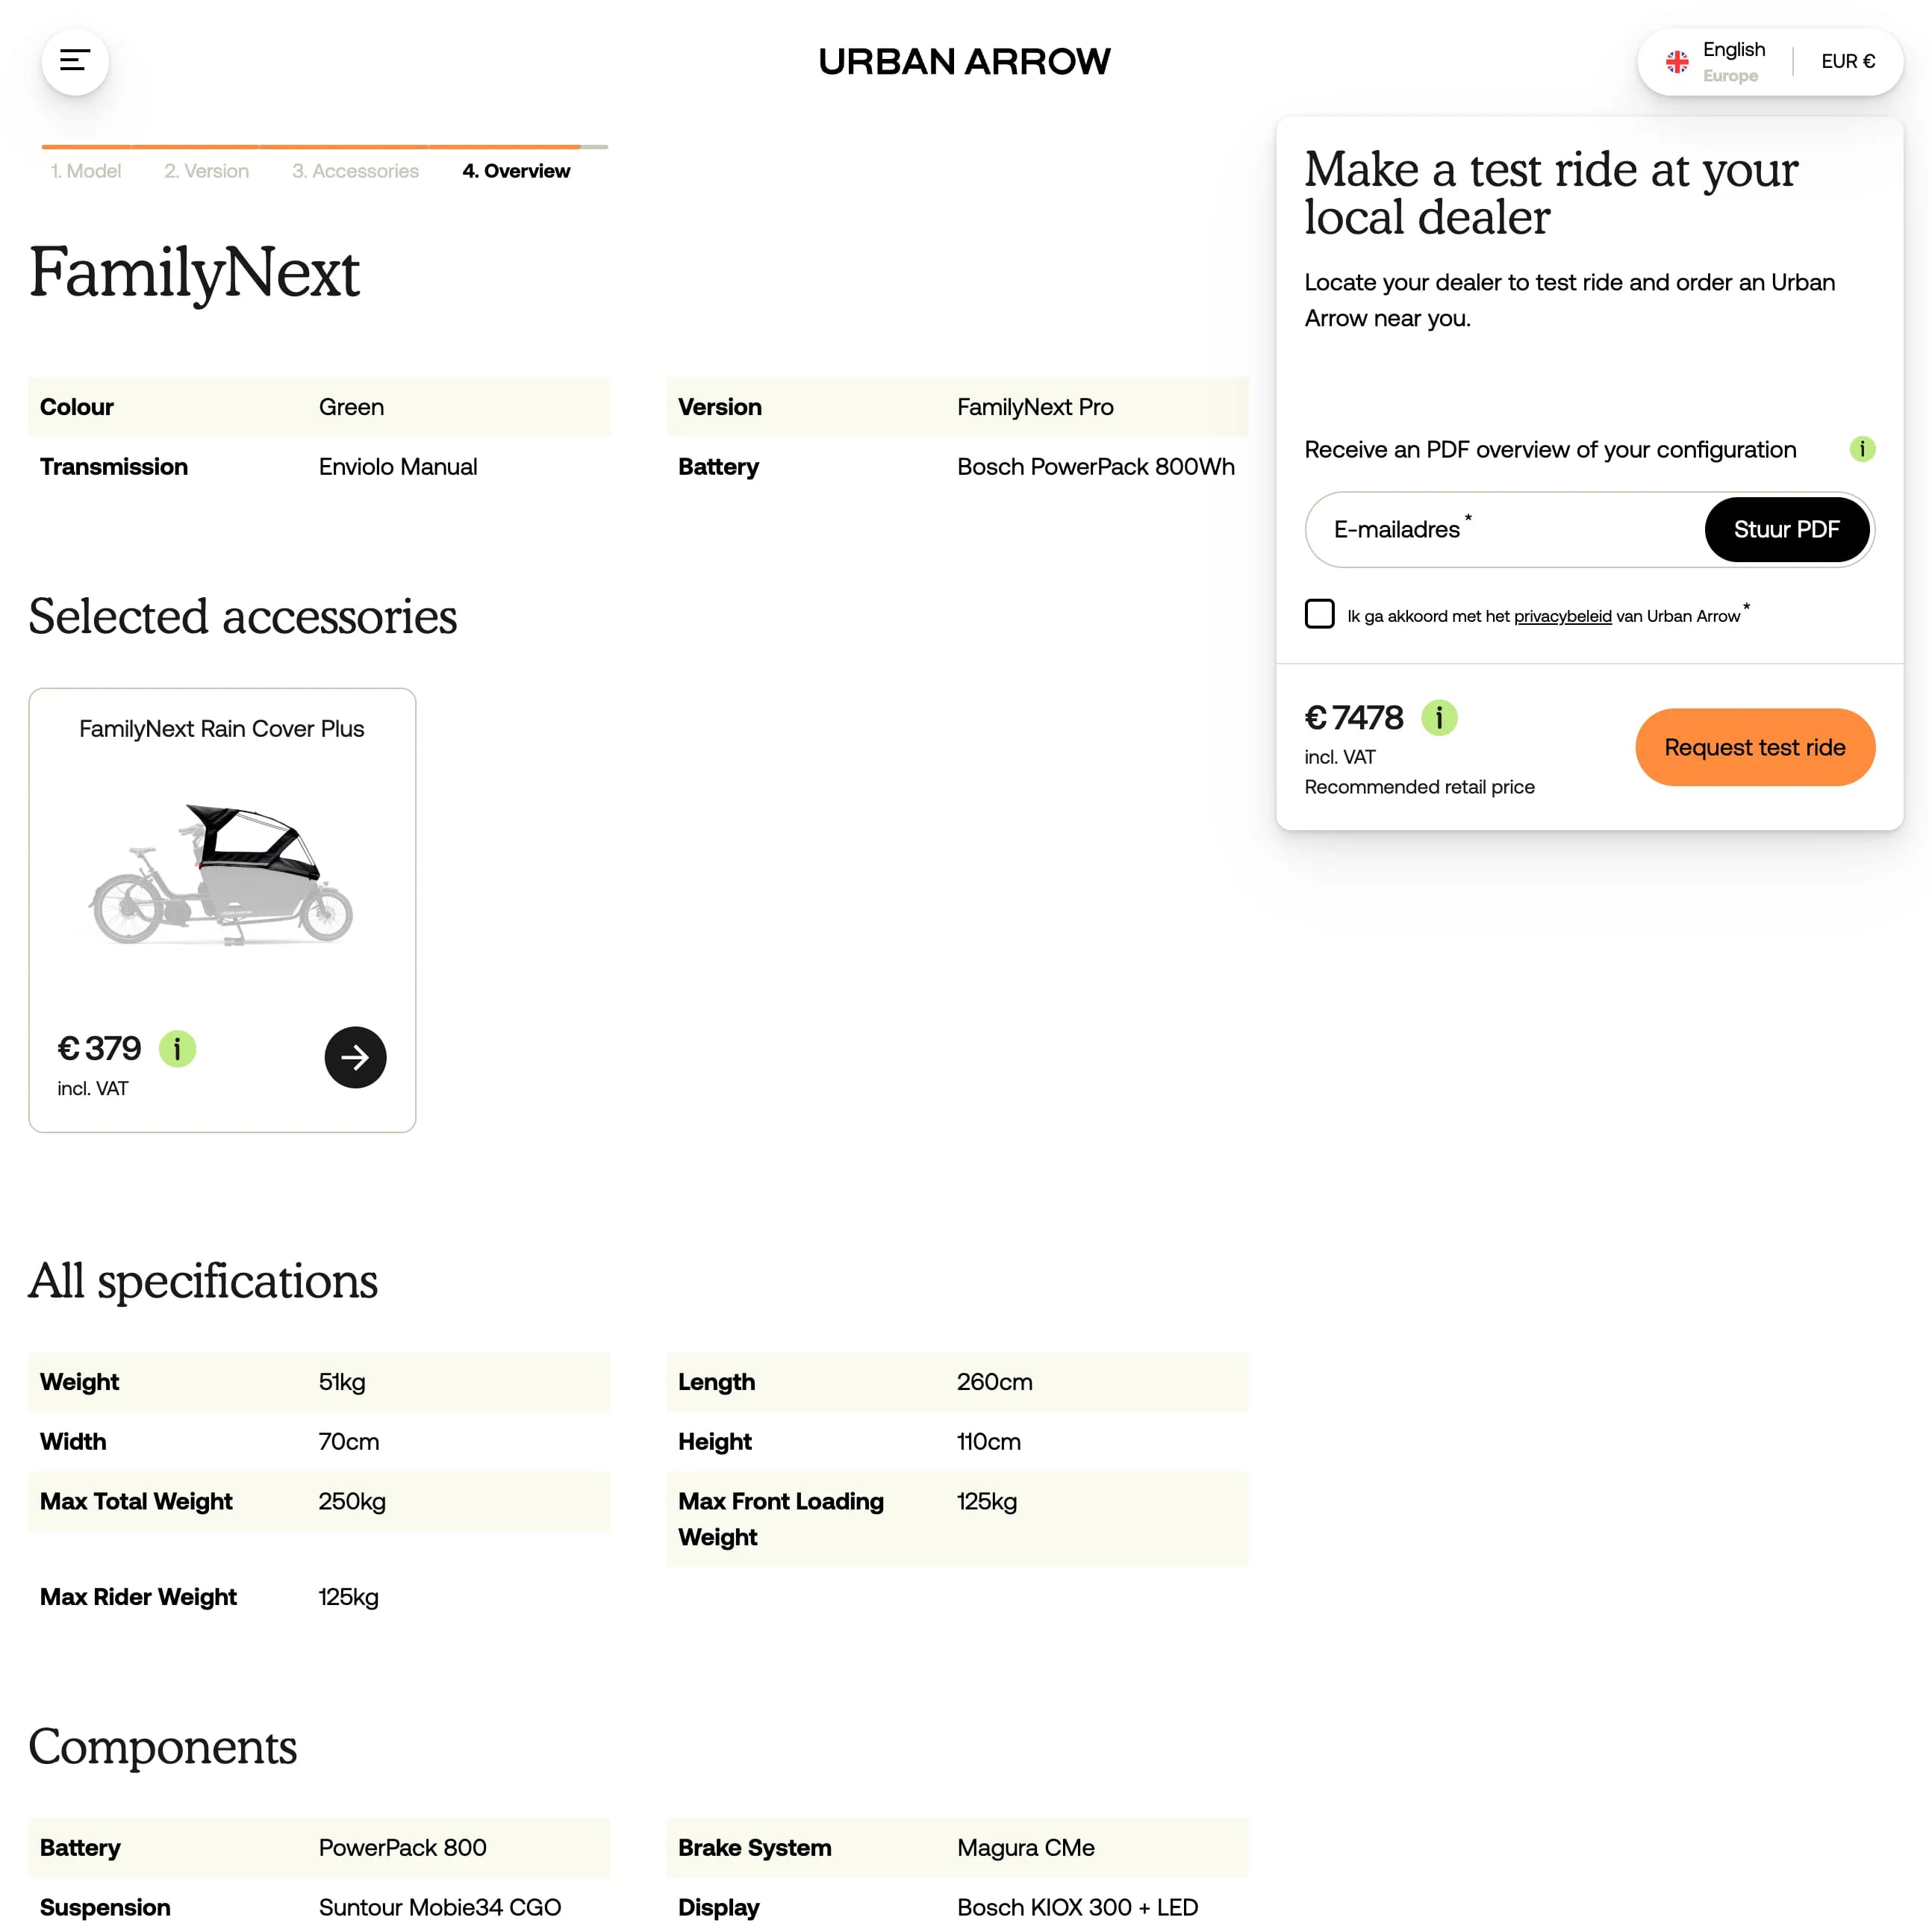Switch to the 2. Version step
Viewport: 1932px width, 1932px height.
(x=206, y=171)
